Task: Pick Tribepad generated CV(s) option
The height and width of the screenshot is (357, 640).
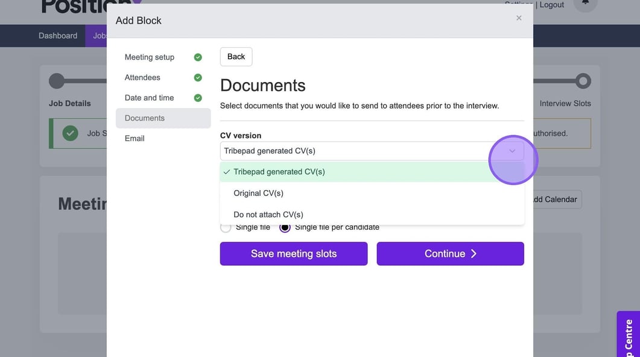Action: 279,172
